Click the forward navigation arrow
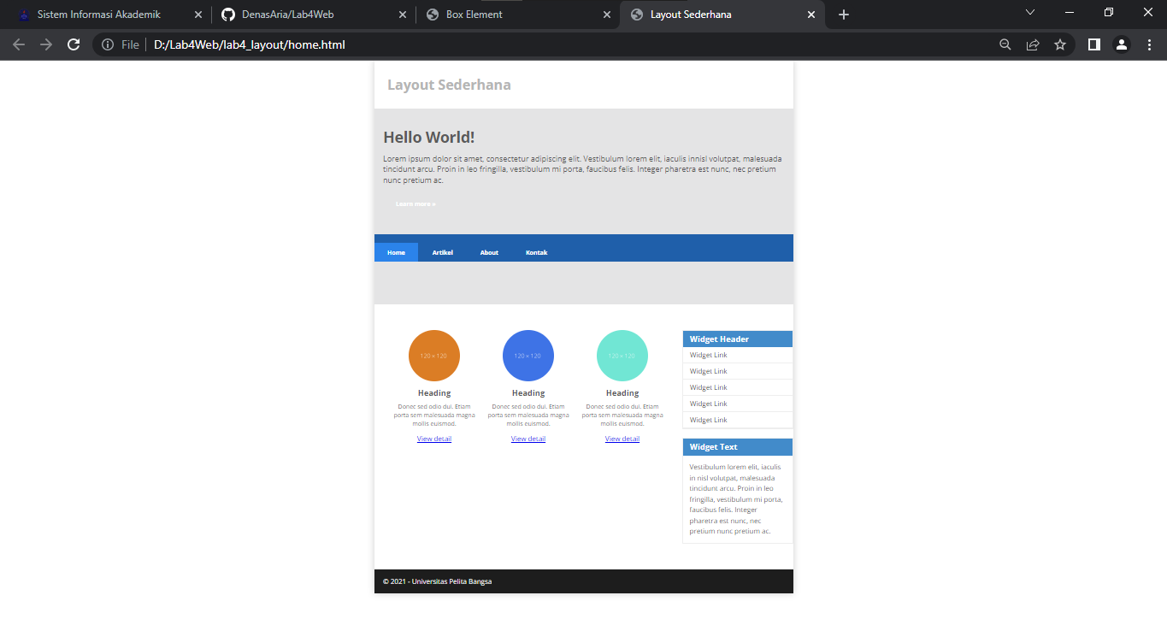The image size is (1167, 619). coord(46,44)
